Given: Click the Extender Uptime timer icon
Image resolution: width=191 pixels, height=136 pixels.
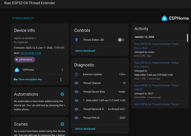Looking at the screenshot, I should click(77, 75).
